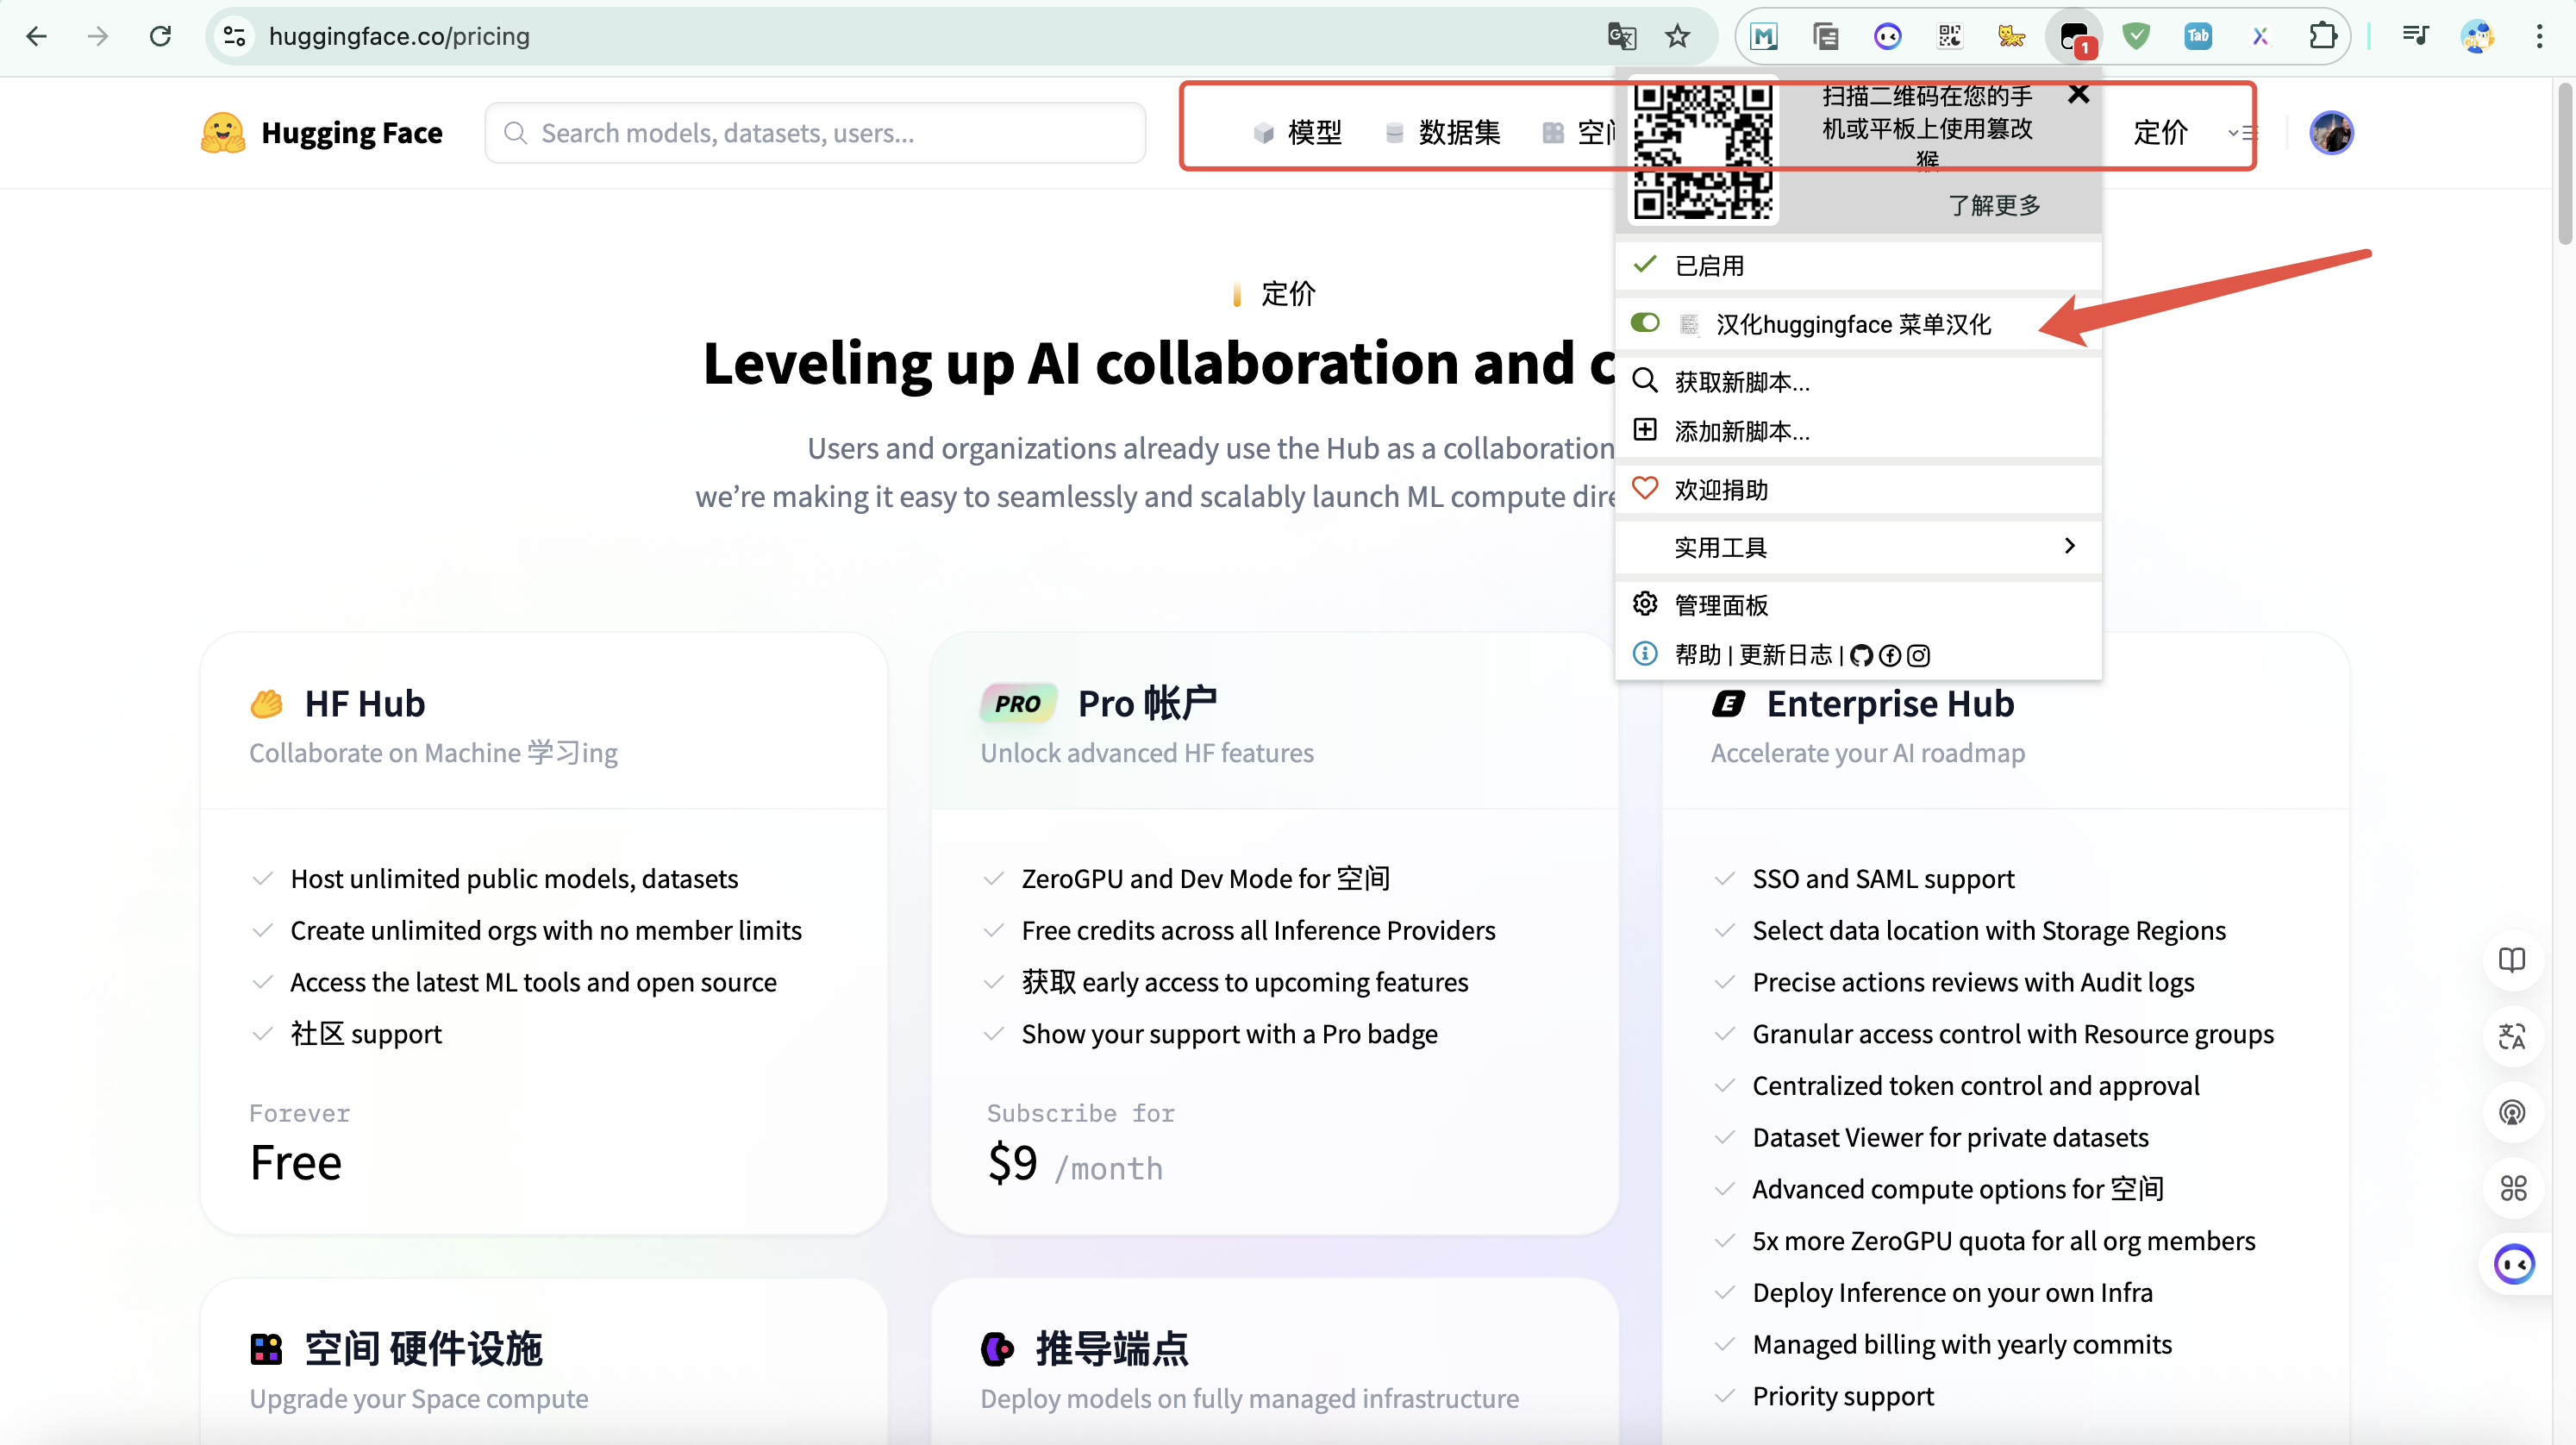Viewport: 2576px width, 1445px height.
Task: Open the 模型 nav tab
Action: pyautogui.click(x=1298, y=132)
